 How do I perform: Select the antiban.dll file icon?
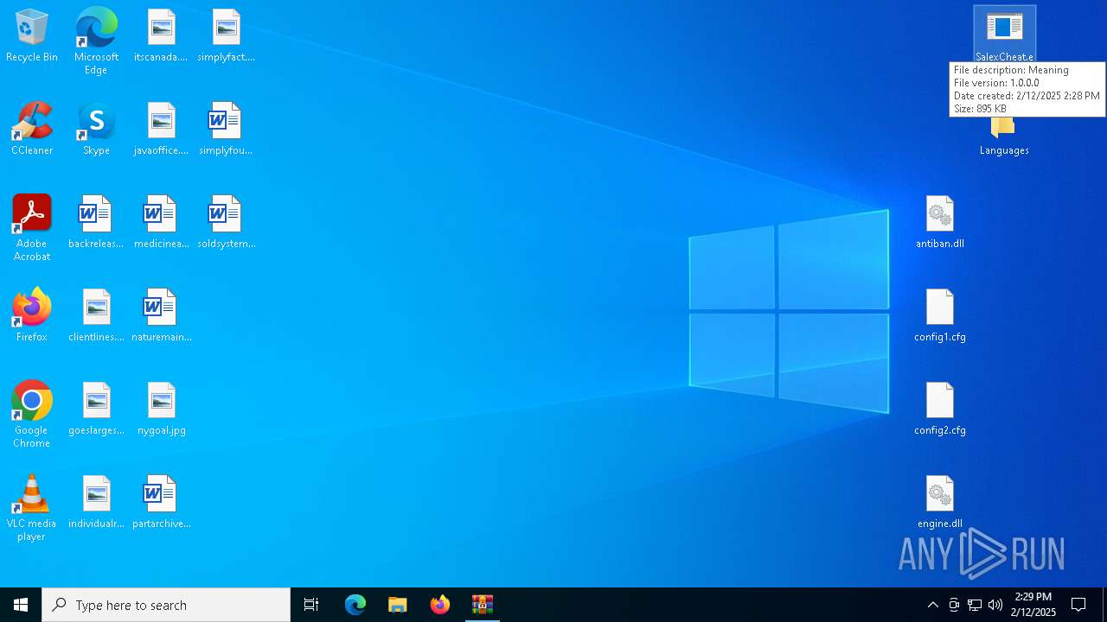[940, 223]
